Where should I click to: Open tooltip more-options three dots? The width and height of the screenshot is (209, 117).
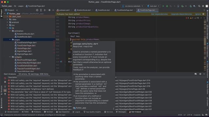pyautogui.click(x=113, y=109)
